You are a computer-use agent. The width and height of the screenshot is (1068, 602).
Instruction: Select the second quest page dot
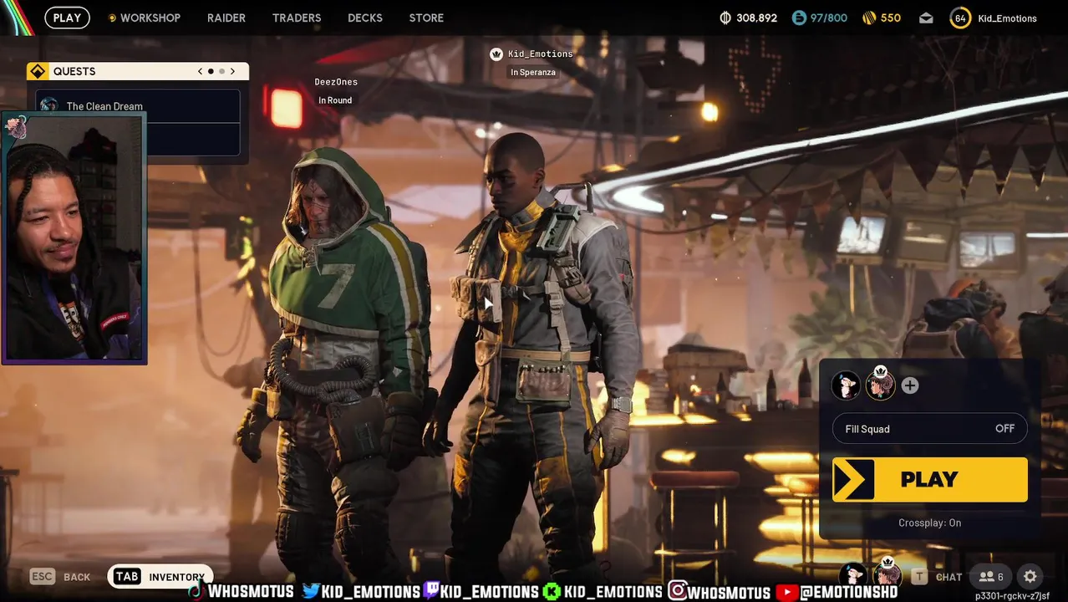(x=221, y=71)
